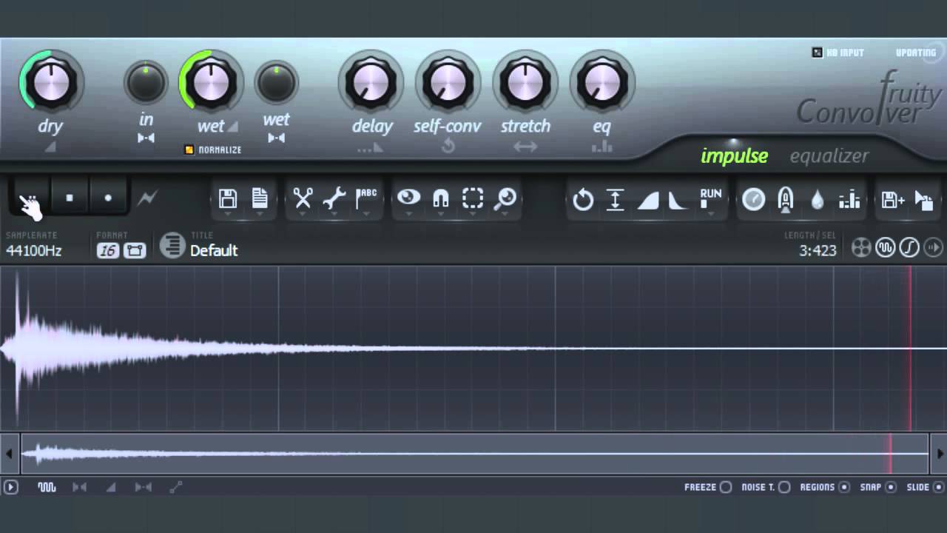Viewport: 947px width, 533px height.
Task: Open the small triangle beside wet label
Action: pos(233,127)
